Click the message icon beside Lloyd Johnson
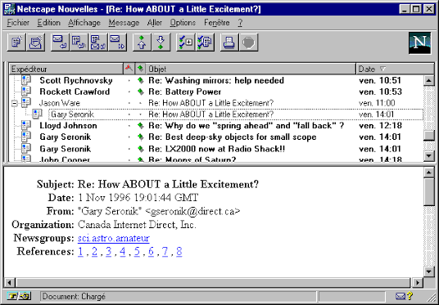The width and height of the screenshot is (439, 305). pos(26,125)
